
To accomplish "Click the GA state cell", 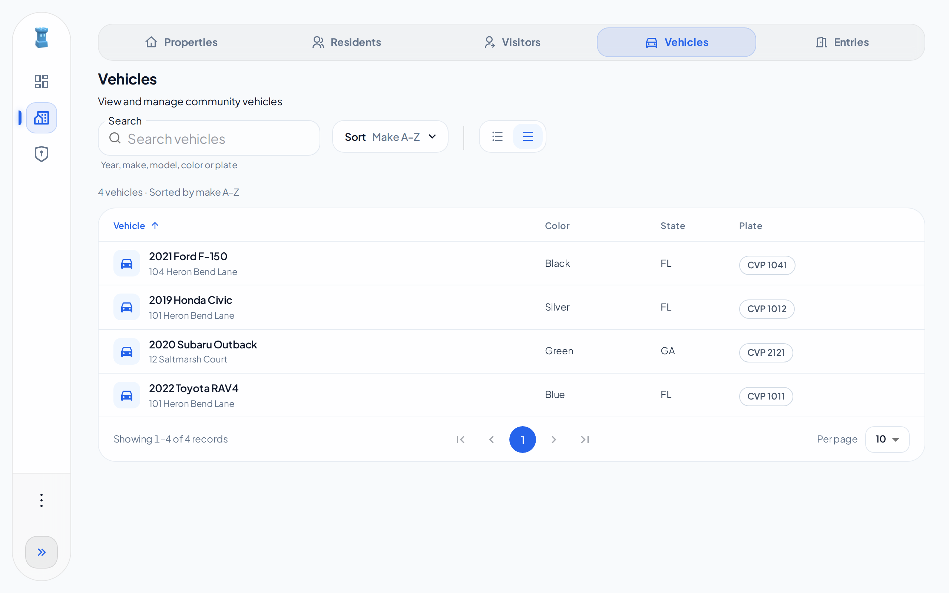I will coord(667,351).
